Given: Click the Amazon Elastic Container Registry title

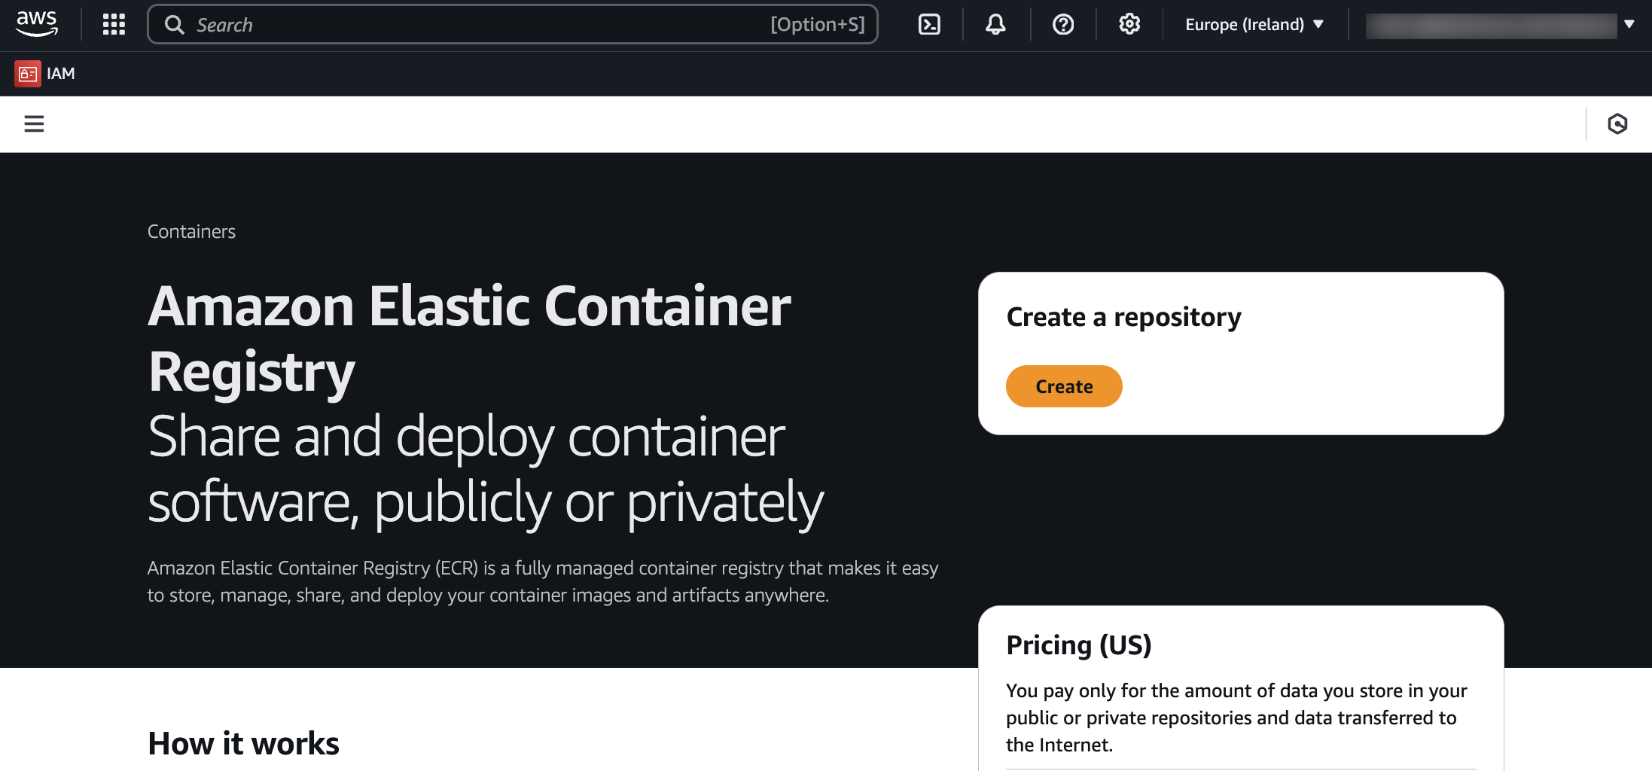Looking at the screenshot, I should [469, 339].
